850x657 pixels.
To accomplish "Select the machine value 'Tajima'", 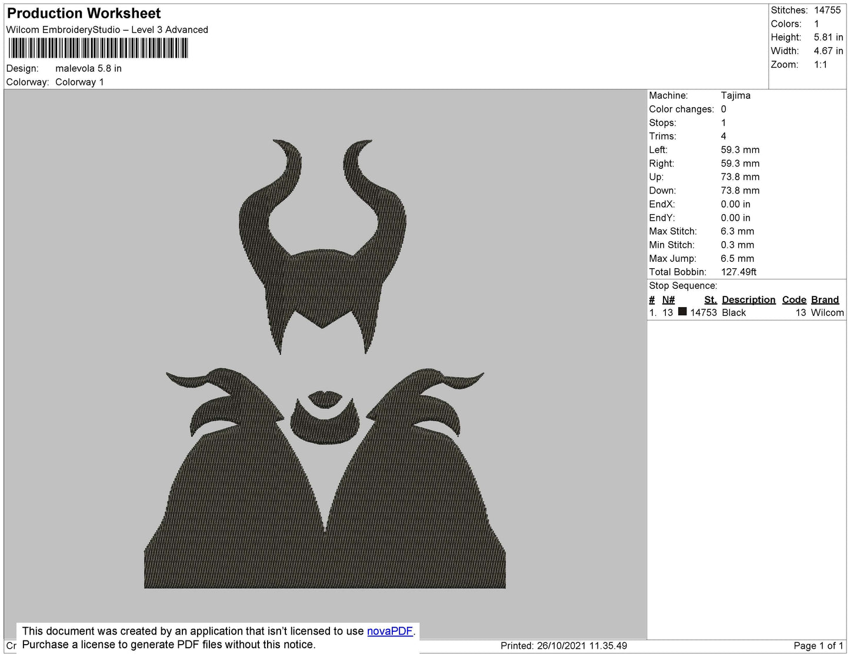I will [x=735, y=95].
